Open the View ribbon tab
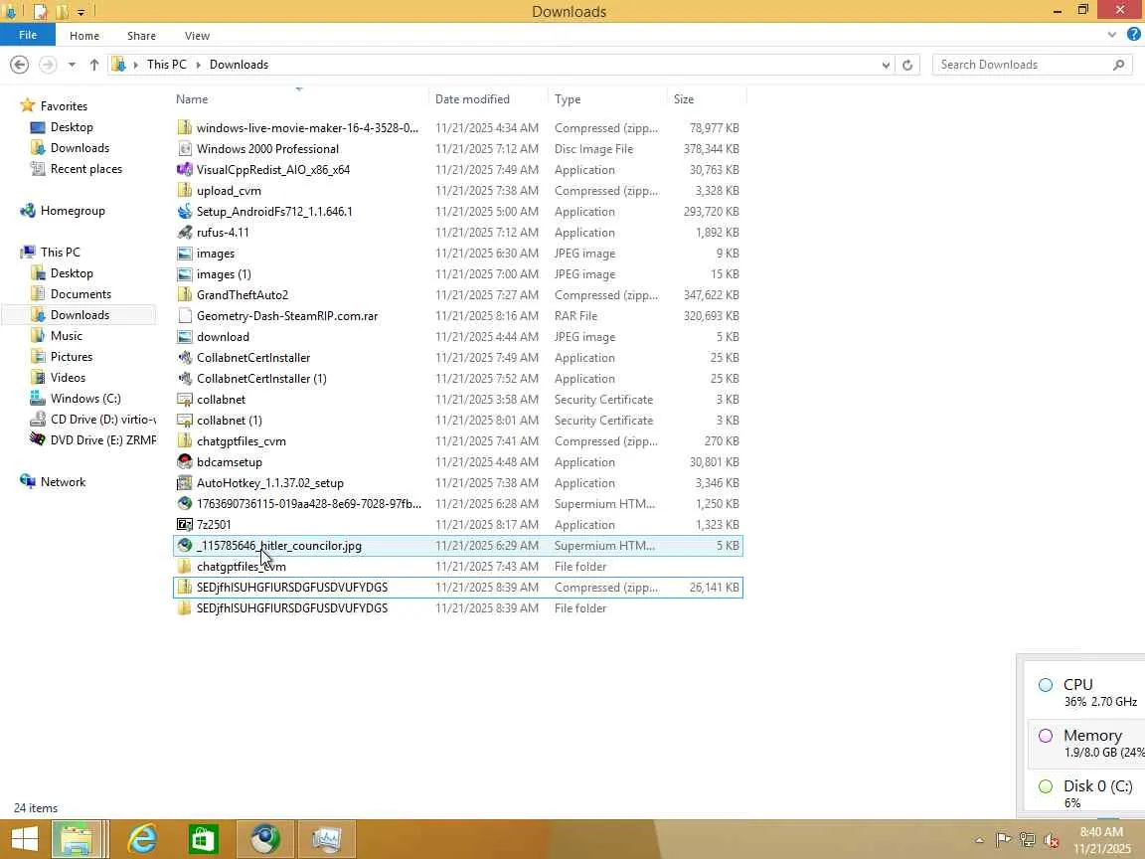1145x859 pixels. pyautogui.click(x=197, y=36)
